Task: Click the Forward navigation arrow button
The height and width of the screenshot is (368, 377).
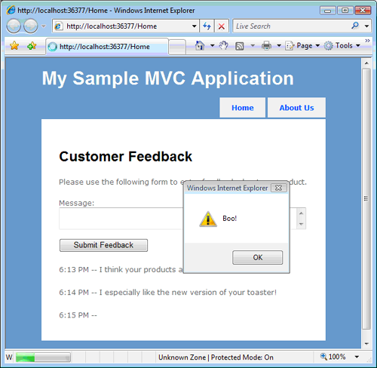Action: coord(31,26)
